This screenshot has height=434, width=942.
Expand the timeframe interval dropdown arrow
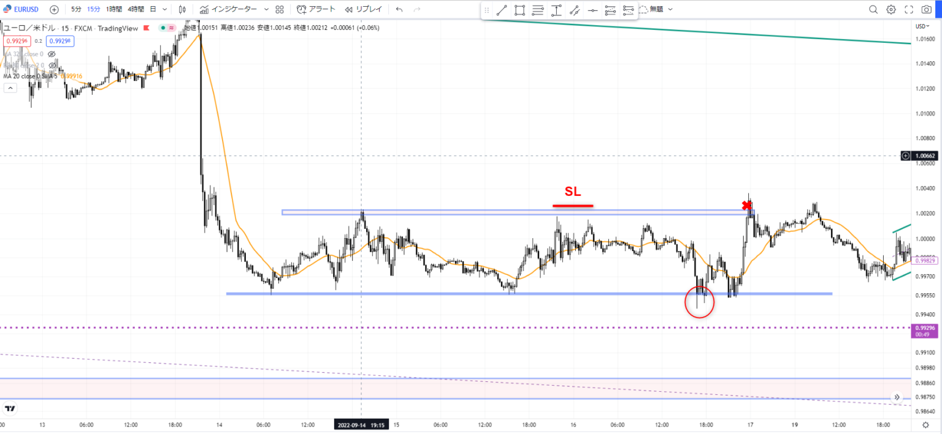[164, 9]
